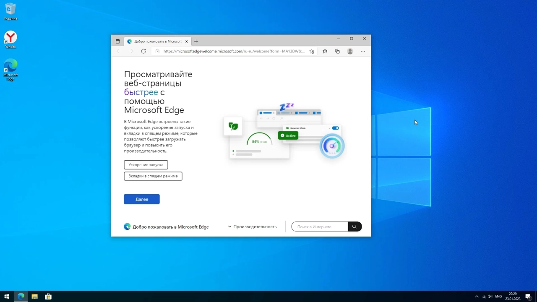Click the Edge logo in page footer

point(127,226)
